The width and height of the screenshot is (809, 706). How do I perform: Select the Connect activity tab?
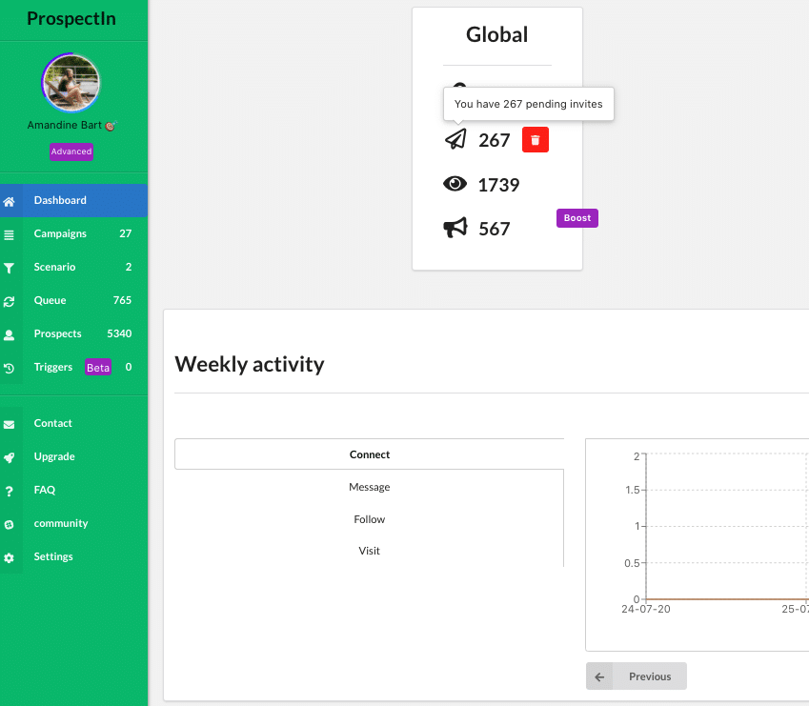click(x=370, y=454)
